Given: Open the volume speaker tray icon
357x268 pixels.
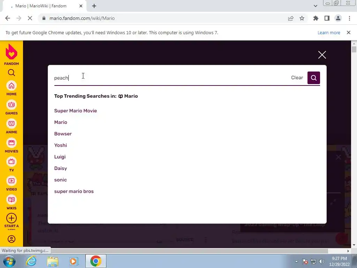Looking at the screenshot, I should tap(322, 261).
